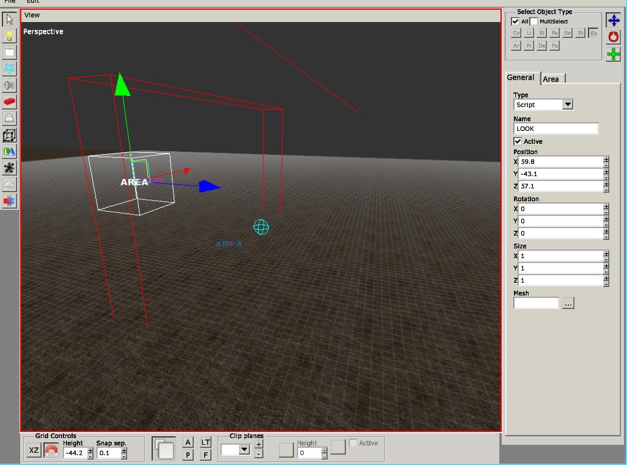Activate the speaker Sounds tool
Viewport: 627px width, 465px height.
pos(9,85)
